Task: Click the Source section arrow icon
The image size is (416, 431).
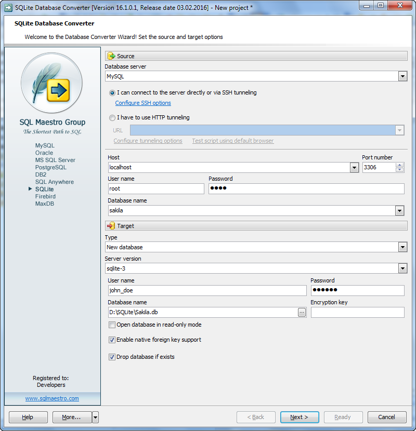Action: pyautogui.click(x=111, y=56)
